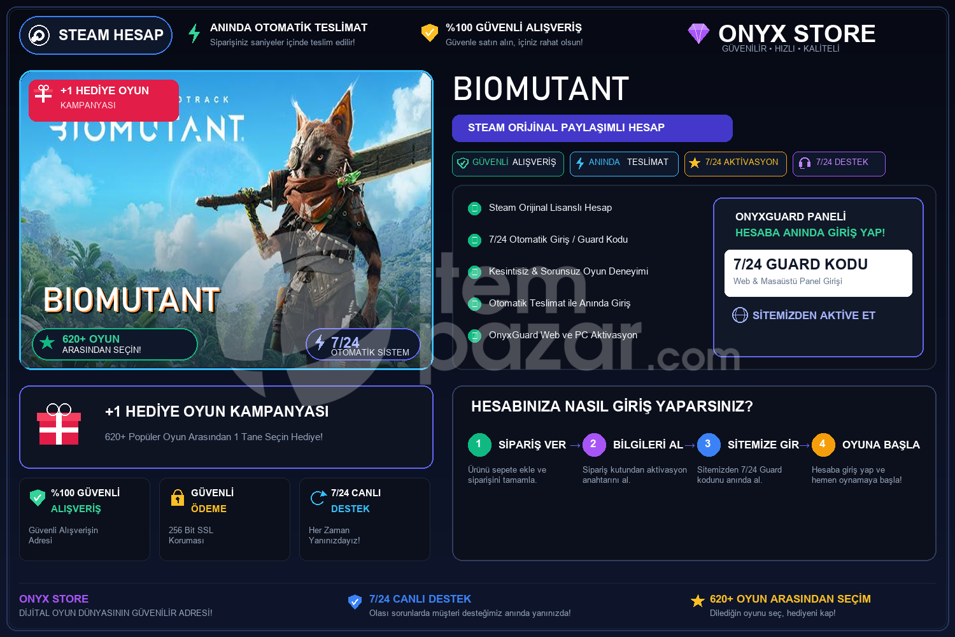Viewport: 955px width, 637px height.
Task: Click the green bullet beside OnyxGuard Web ve PC
Action: point(474,336)
